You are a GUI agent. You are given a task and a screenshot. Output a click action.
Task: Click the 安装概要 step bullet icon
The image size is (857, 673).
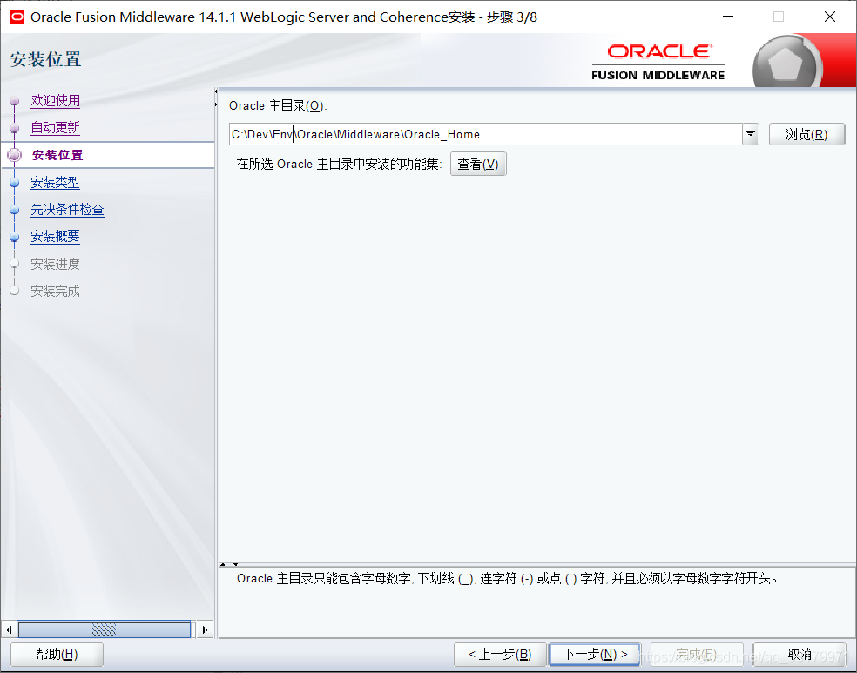coord(15,237)
